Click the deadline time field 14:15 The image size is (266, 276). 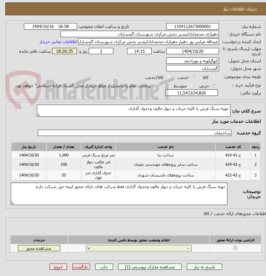point(139,51)
